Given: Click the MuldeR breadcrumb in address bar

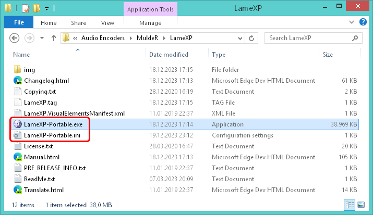Looking at the screenshot, I should click(147, 38).
